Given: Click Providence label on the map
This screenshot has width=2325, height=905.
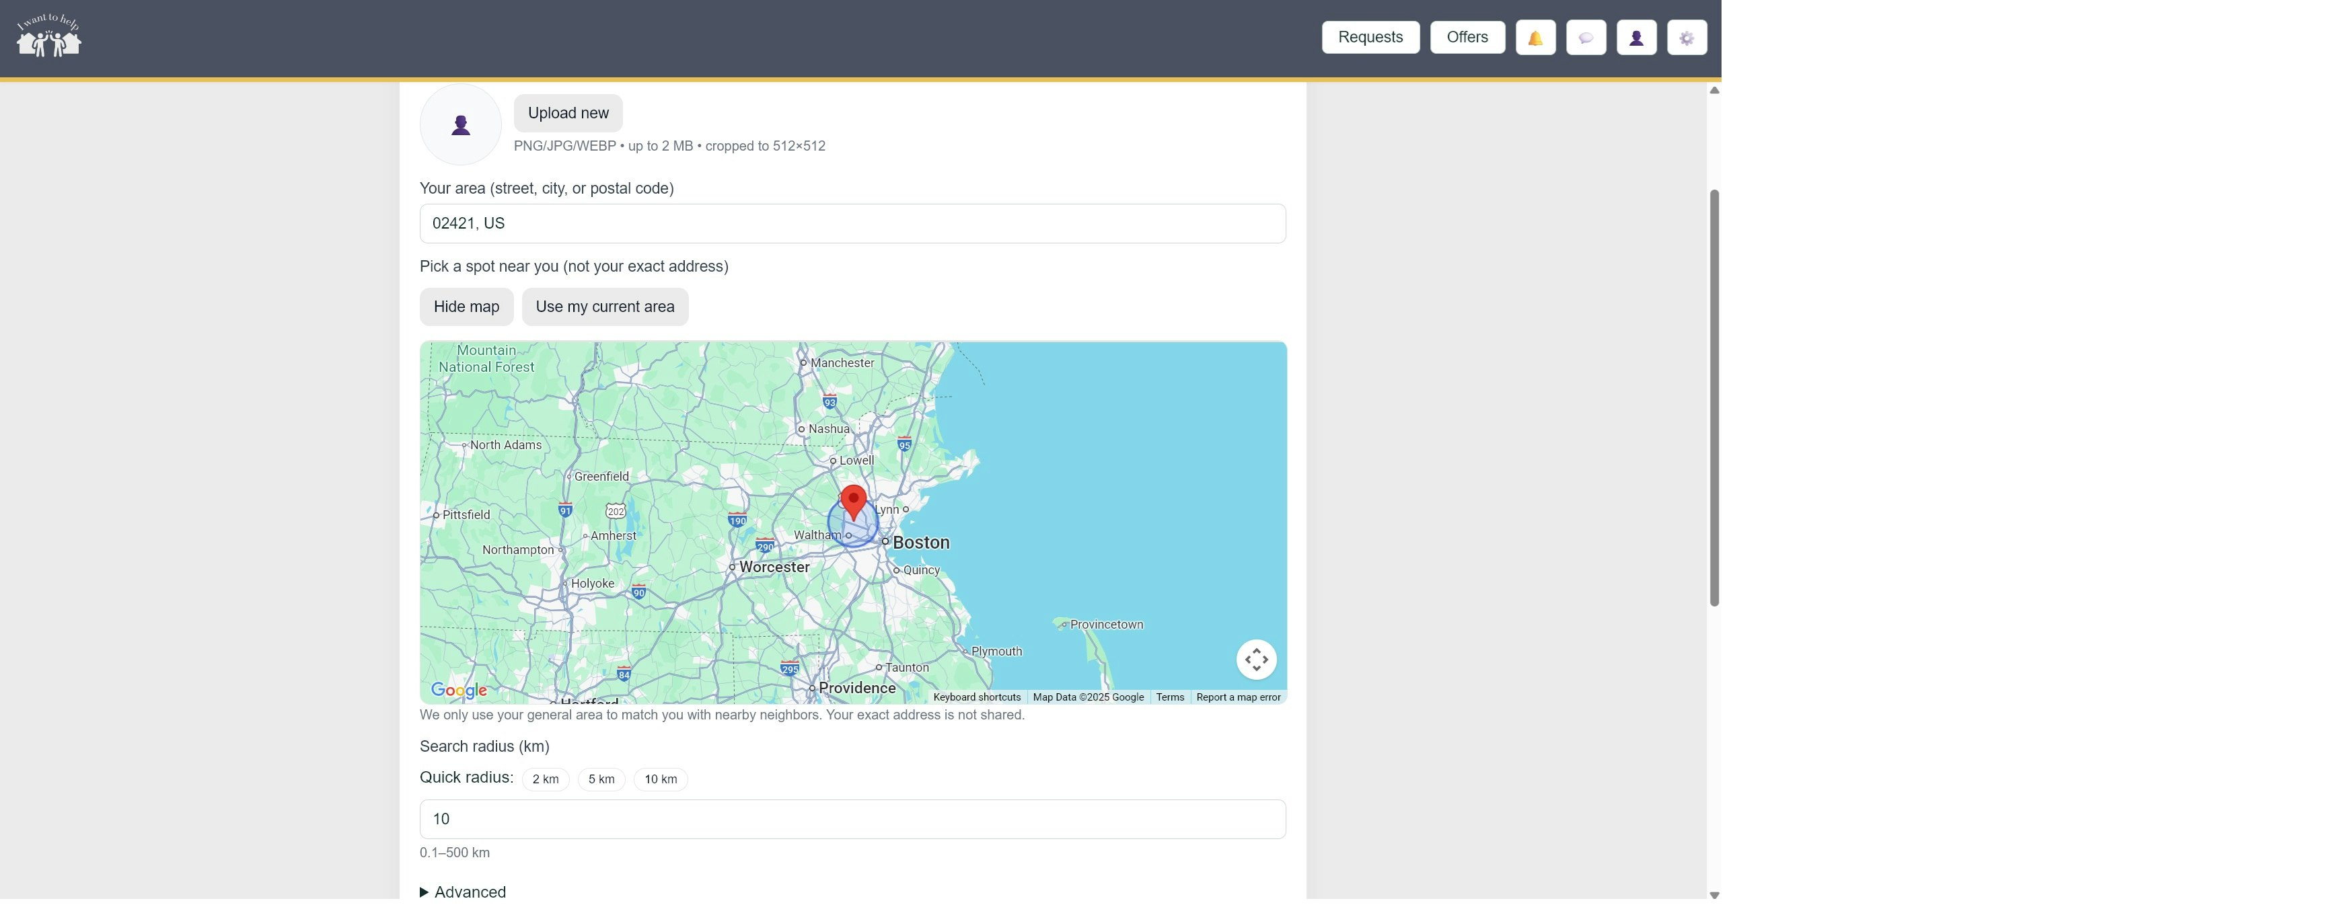Looking at the screenshot, I should [x=856, y=688].
